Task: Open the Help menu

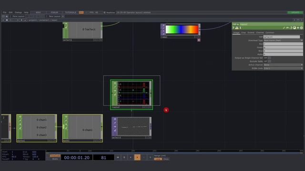Action: pyautogui.click(x=26, y=12)
